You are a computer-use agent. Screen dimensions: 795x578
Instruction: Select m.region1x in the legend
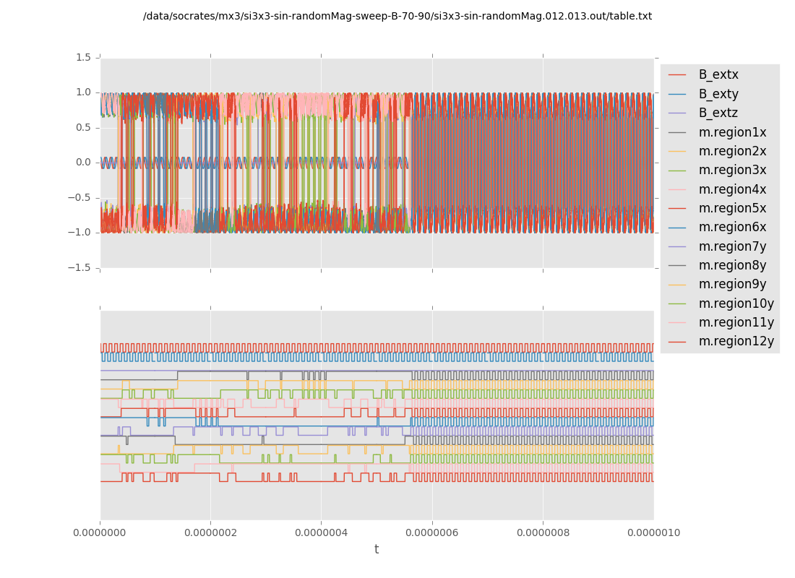coord(732,132)
